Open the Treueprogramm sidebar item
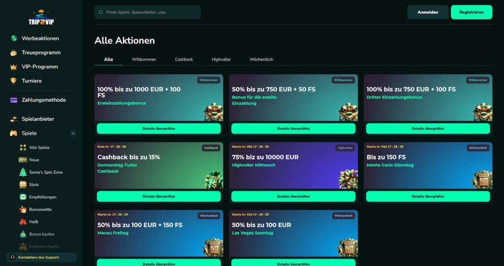This screenshot has height=266, width=504. tap(41, 53)
